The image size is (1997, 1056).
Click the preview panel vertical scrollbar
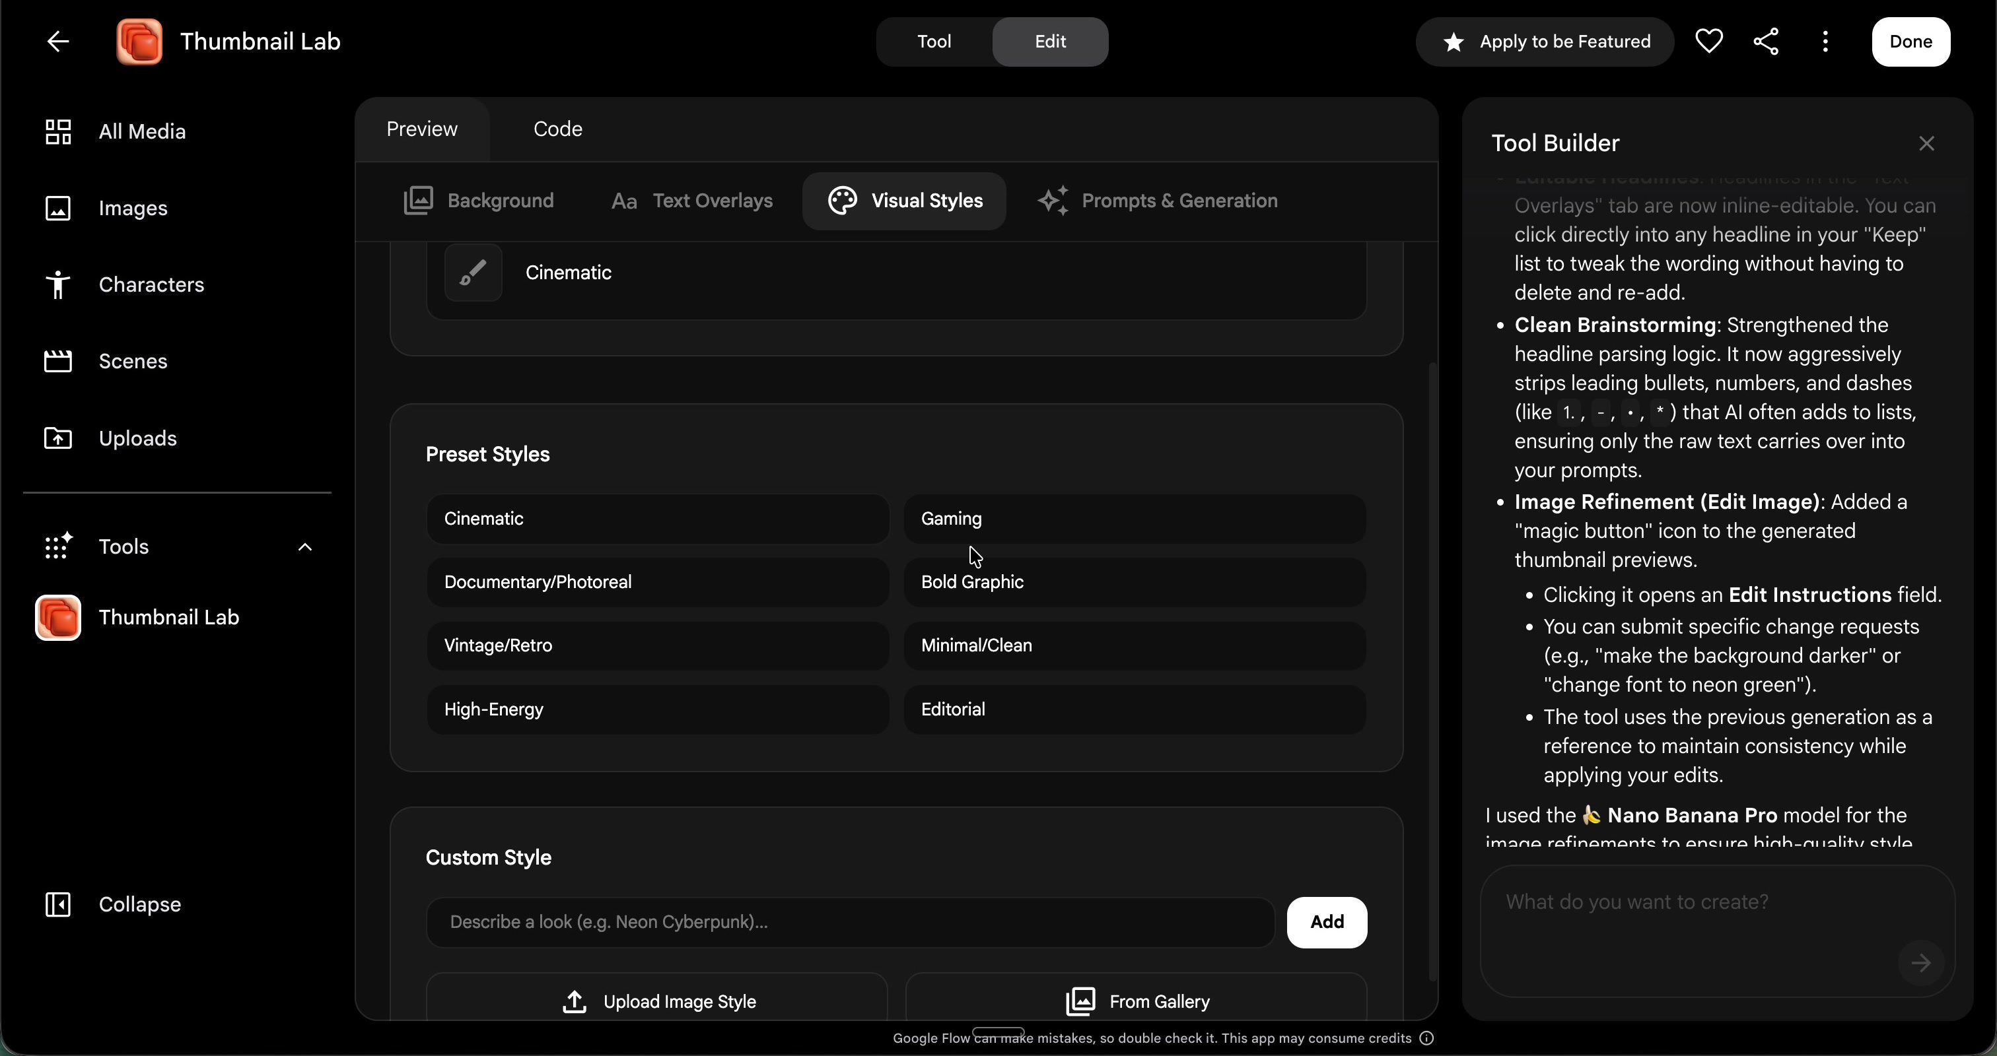click(x=1432, y=672)
